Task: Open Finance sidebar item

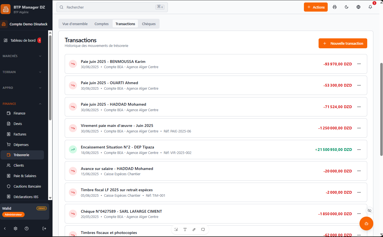Action: pos(22,113)
